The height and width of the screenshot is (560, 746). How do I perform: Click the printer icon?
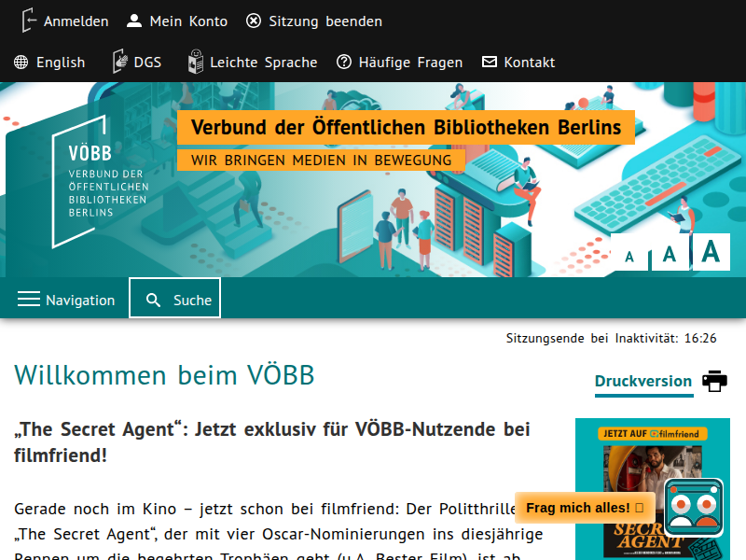(714, 381)
